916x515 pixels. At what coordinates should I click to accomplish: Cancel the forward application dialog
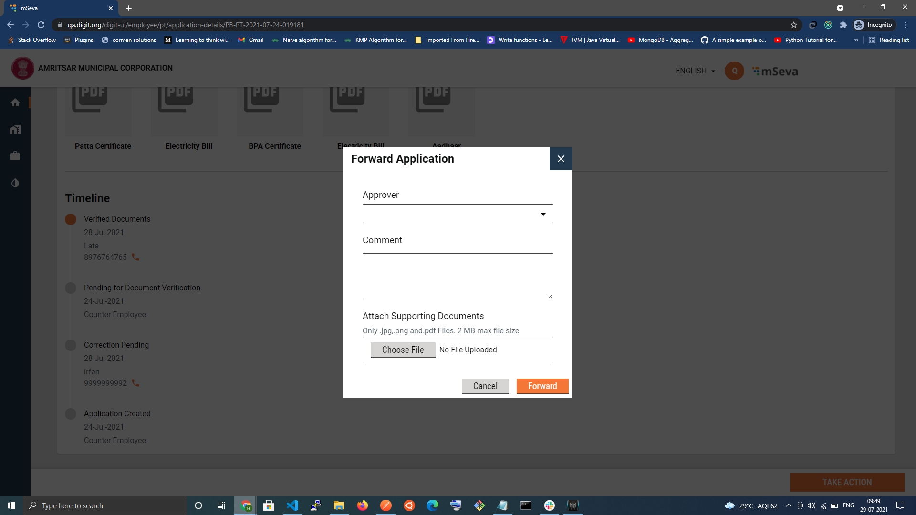pos(485,386)
